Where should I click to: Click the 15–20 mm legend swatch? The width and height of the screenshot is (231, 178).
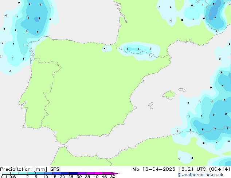[x=57, y=173]
